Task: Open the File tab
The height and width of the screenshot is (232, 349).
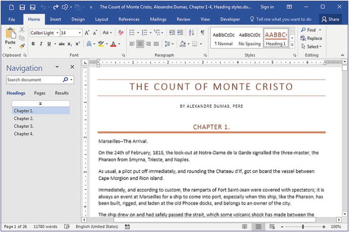Action: click(x=12, y=19)
